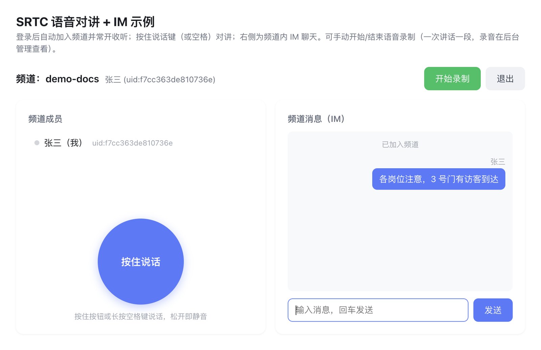Select member row 张三（我）
The height and width of the screenshot is (350, 541).
[141, 143]
